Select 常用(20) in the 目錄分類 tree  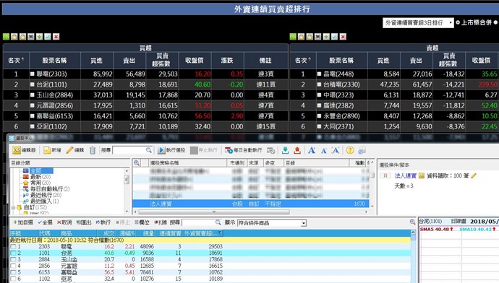pyautogui.click(x=40, y=183)
